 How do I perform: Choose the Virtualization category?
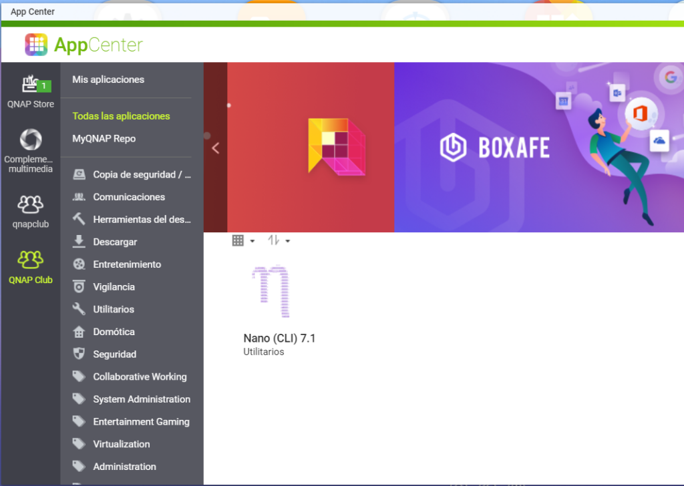pyautogui.click(x=122, y=444)
